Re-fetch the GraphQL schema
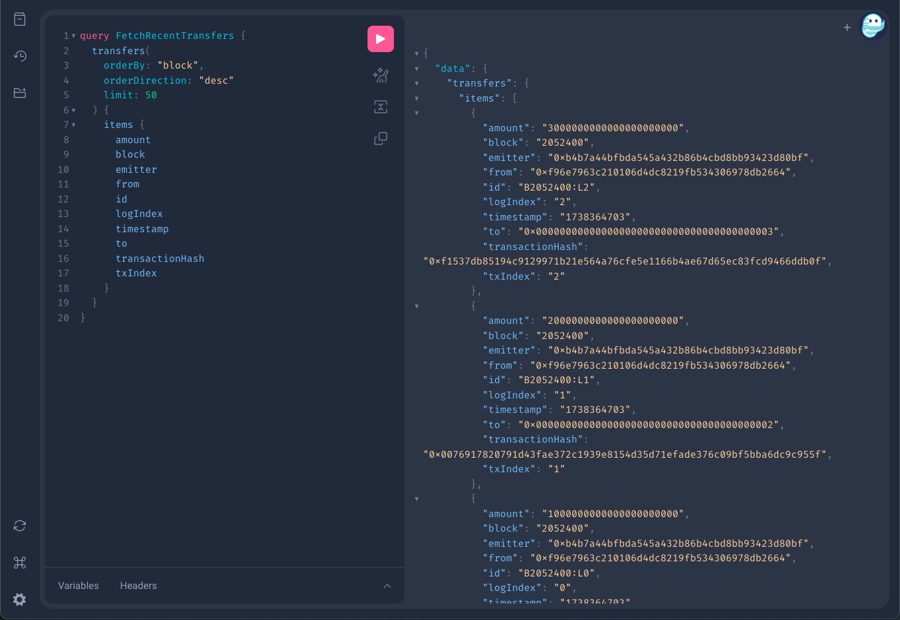Image resolution: width=900 pixels, height=620 pixels. (x=20, y=526)
